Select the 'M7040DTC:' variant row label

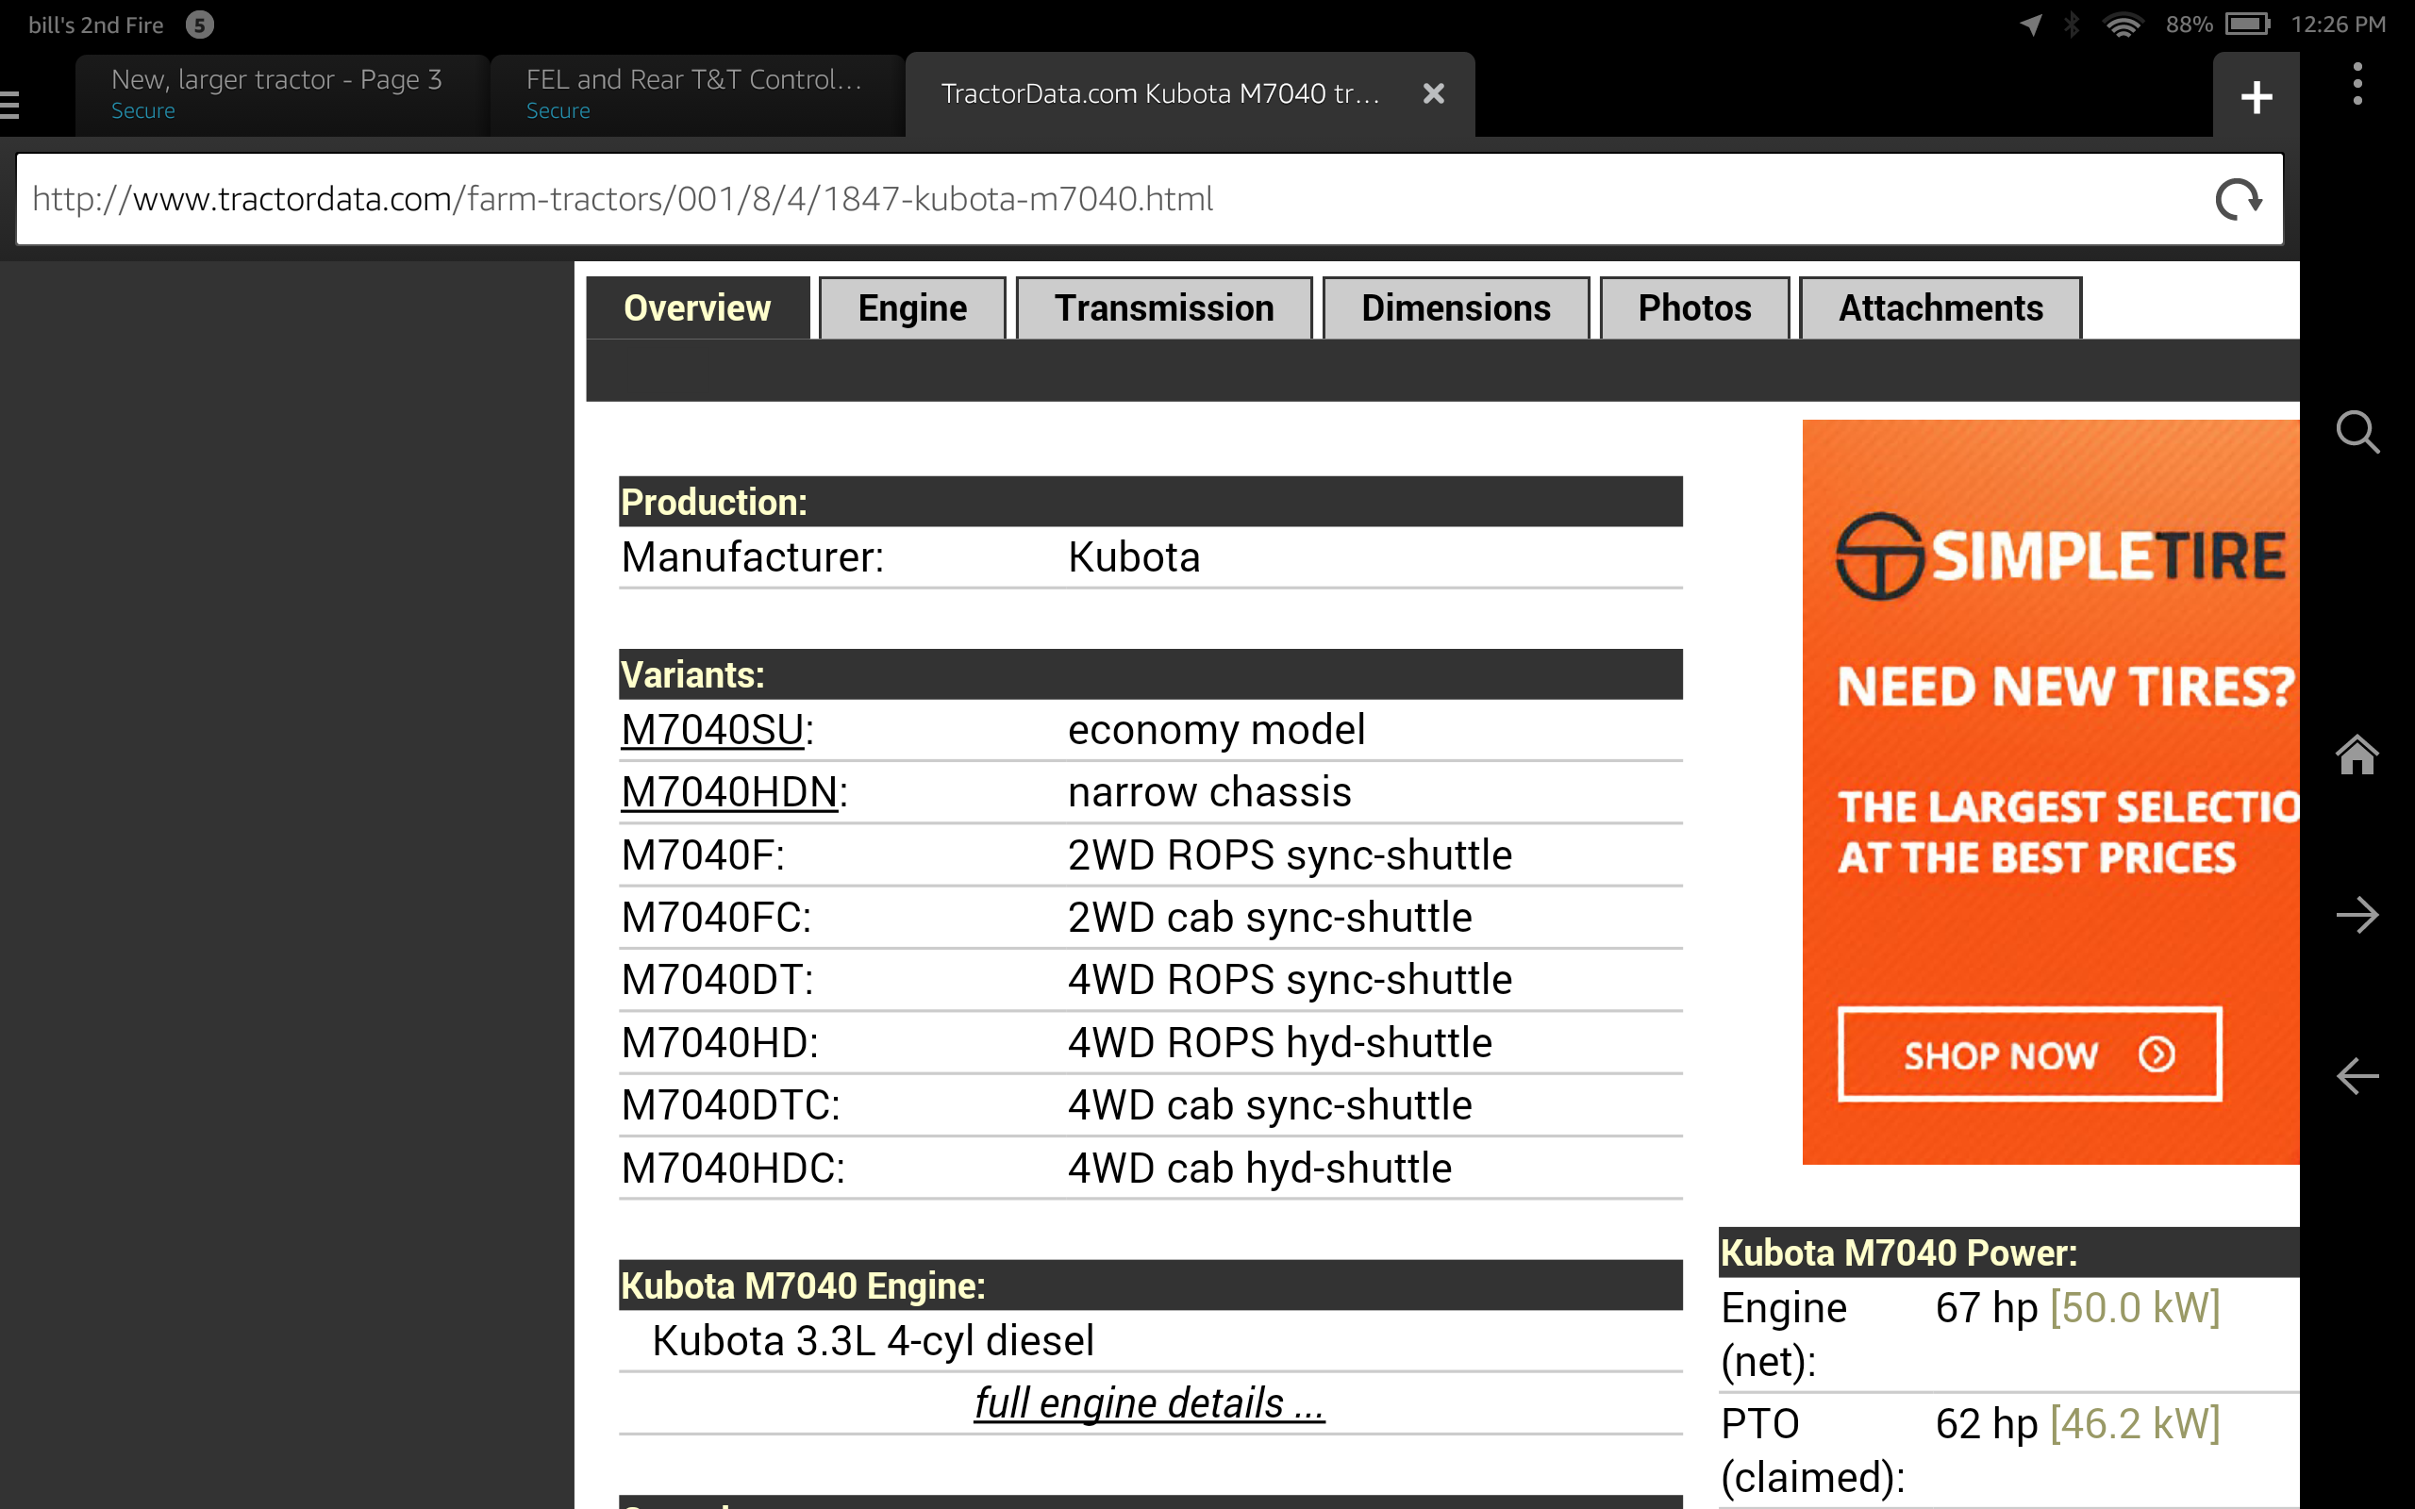(730, 1104)
